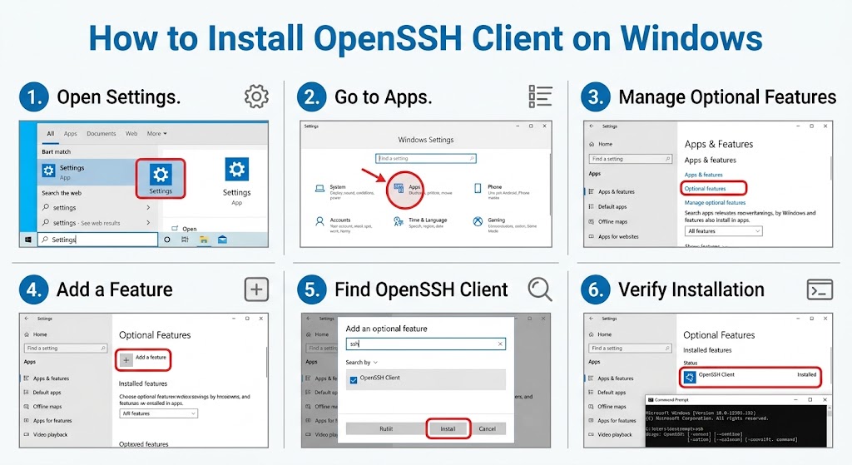Screen dimensions: 852x465
Task: Click the taskbar search box containing Settings
Action: (98, 240)
